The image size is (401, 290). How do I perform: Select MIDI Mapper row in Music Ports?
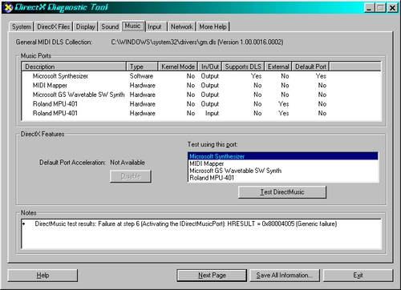(x=201, y=86)
